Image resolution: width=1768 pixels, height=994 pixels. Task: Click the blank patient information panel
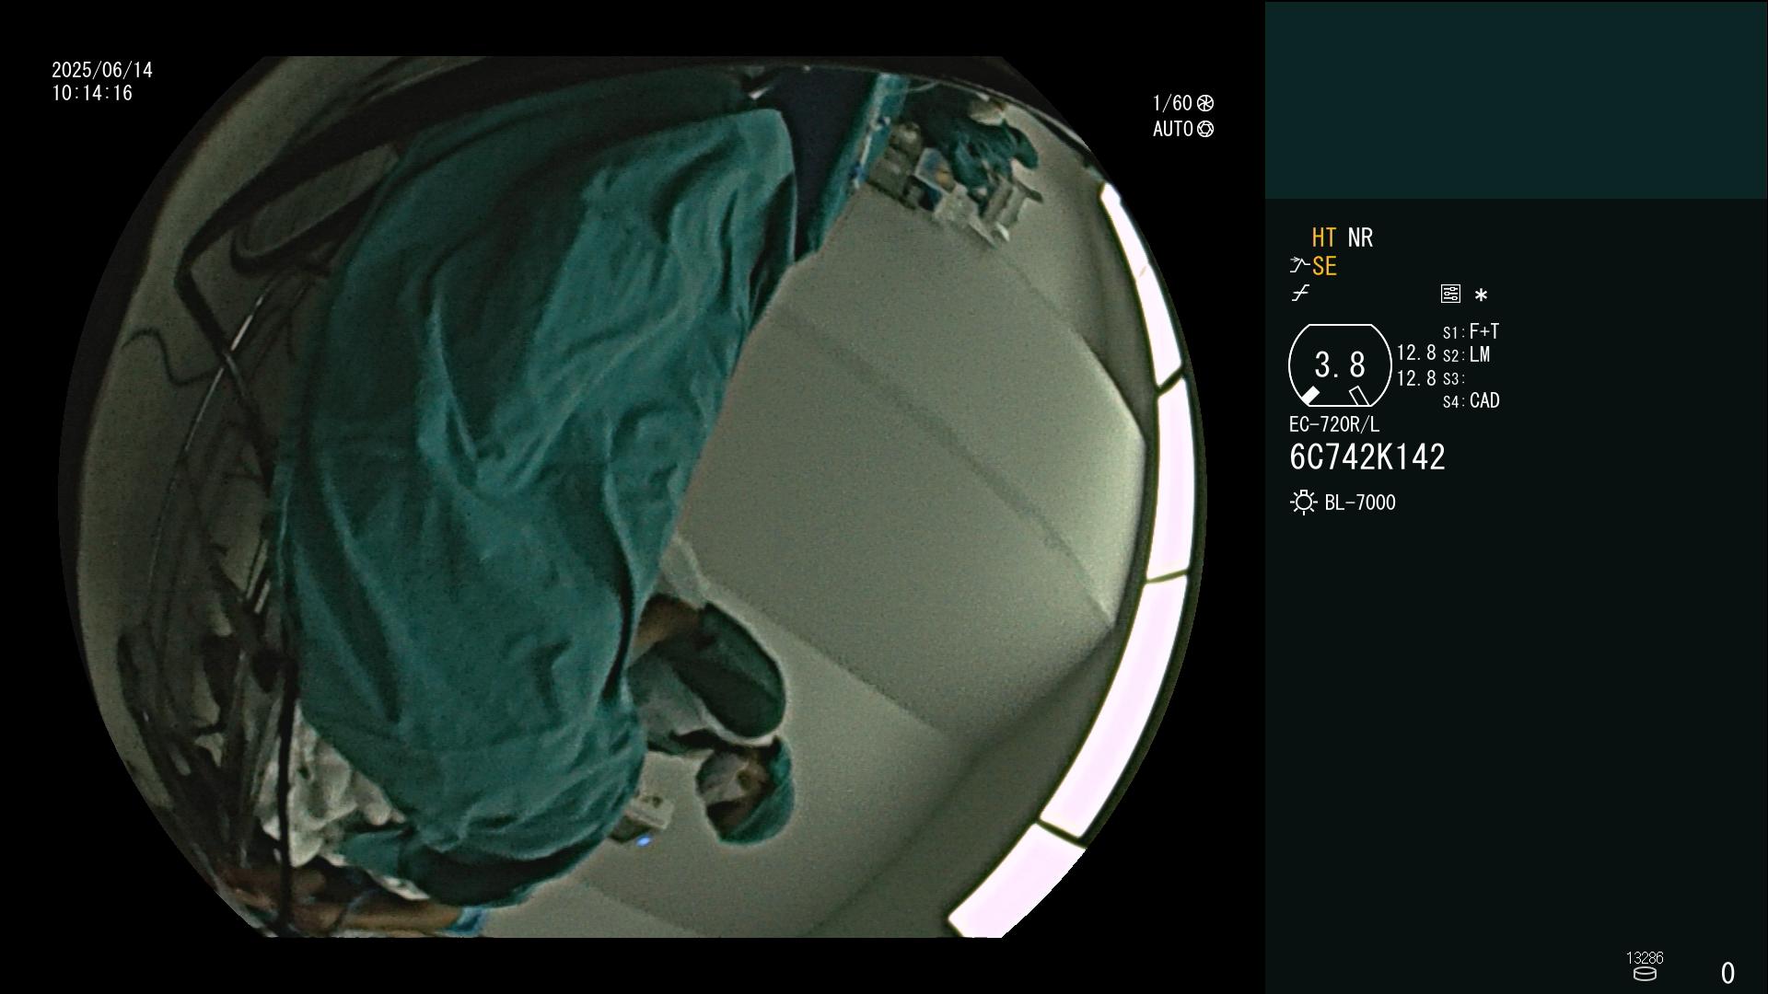pyautogui.click(x=1516, y=99)
